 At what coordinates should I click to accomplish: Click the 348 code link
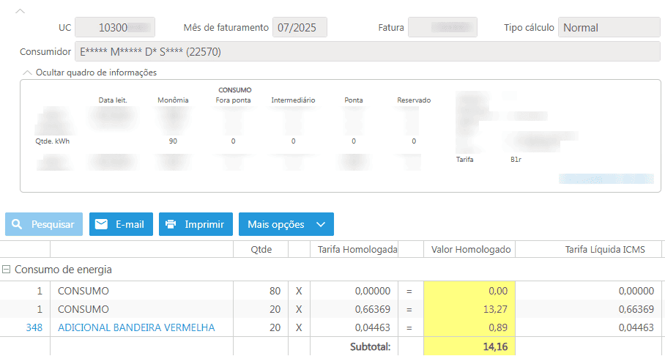[x=34, y=327]
